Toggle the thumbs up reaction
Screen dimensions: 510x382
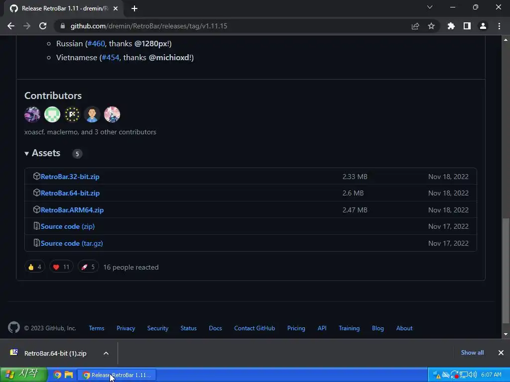coord(35,267)
